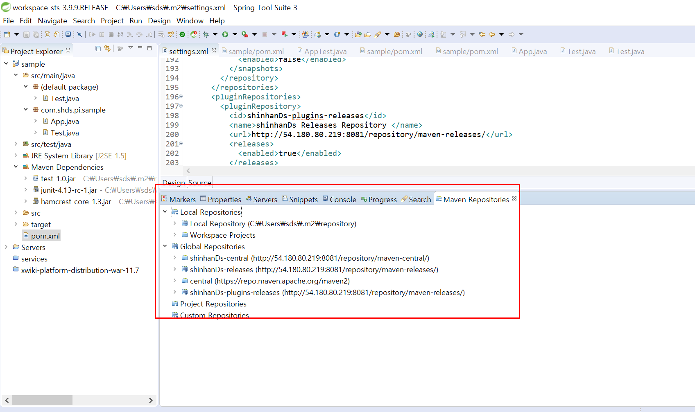Click the Forward navigation arrow icon
Screen dimensions: 695x412
pyautogui.click(x=511, y=34)
